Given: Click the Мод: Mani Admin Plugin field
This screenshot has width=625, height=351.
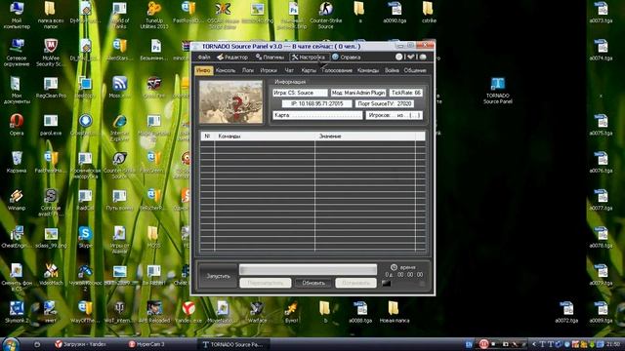Looking at the screenshot, I should (358, 93).
